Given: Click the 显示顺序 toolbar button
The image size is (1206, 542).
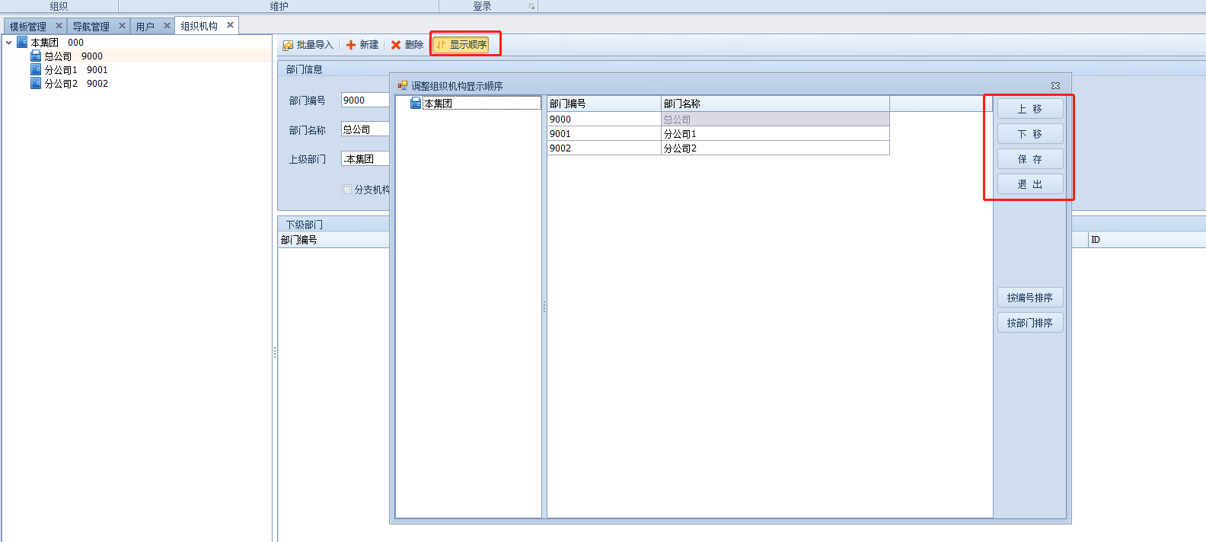Looking at the screenshot, I should [461, 45].
